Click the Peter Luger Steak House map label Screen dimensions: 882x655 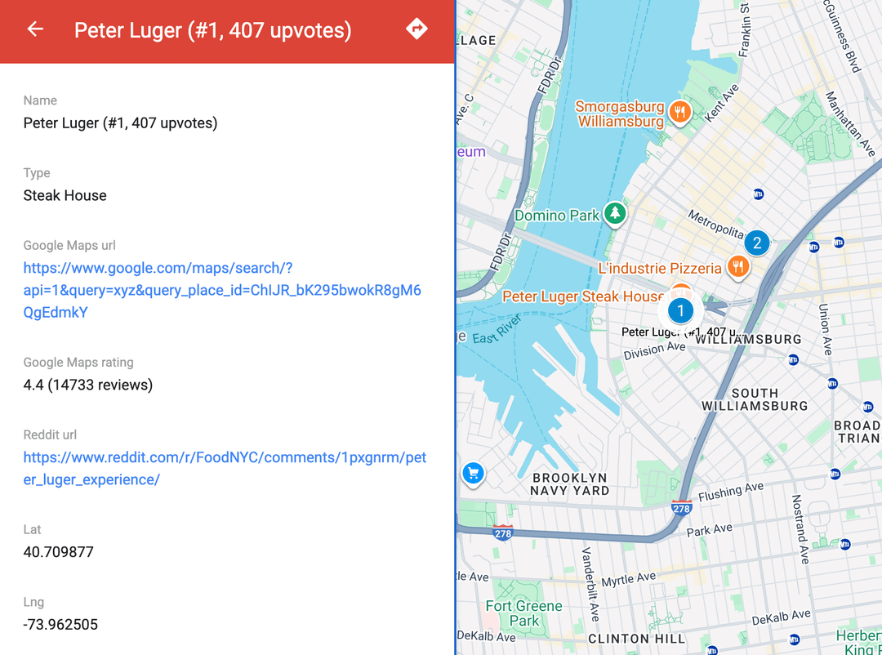click(x=581, y=296)
